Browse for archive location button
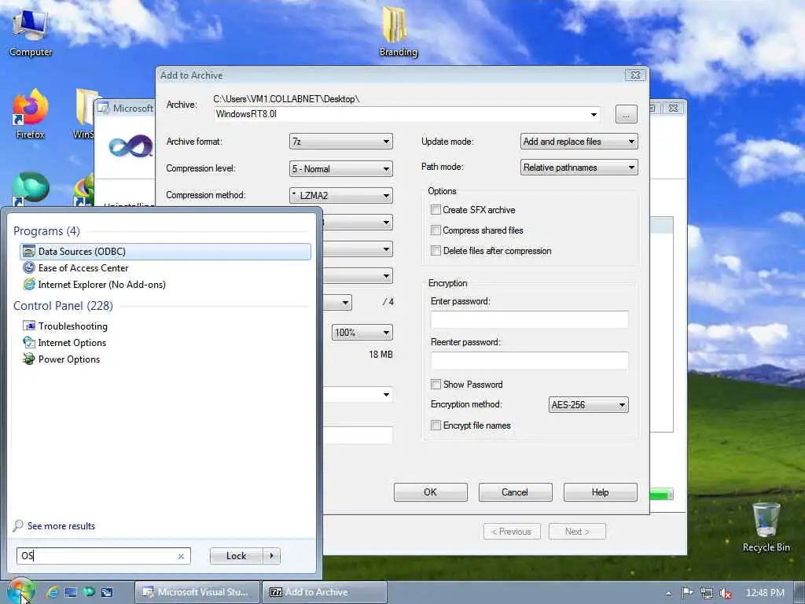 [626, 114]
